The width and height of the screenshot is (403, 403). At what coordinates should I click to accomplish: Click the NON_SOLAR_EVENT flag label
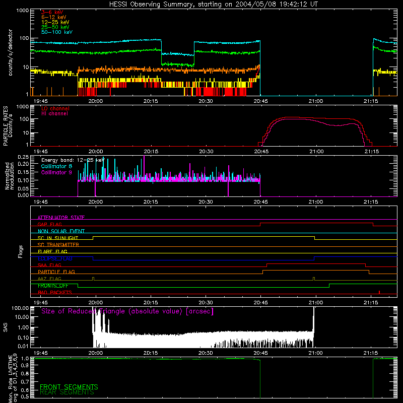coord(61,231)
